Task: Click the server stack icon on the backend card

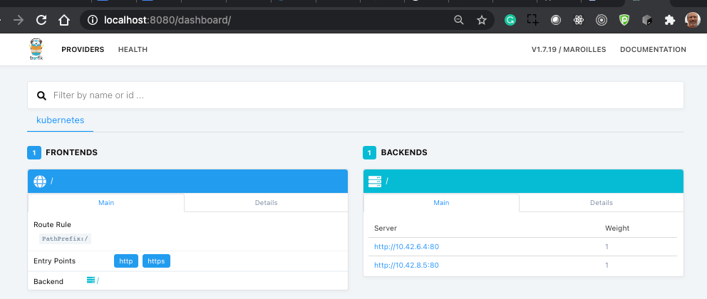Action: click(x=375, y=182)
